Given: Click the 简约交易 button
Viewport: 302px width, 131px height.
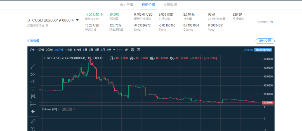Looking at the screenshot, I should coord(265,41).
